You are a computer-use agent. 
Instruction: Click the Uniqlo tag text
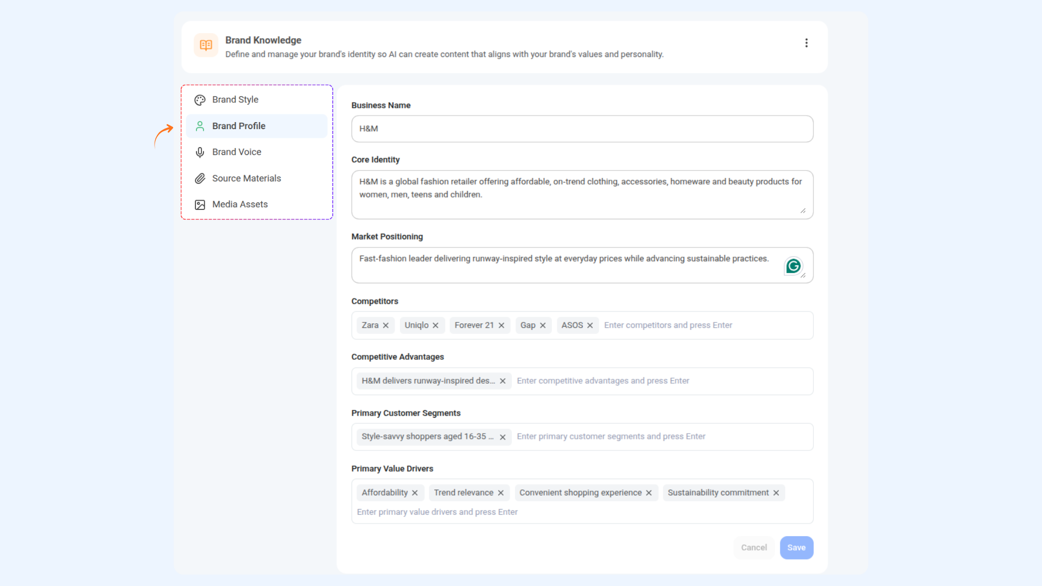(x=416, y=326)
